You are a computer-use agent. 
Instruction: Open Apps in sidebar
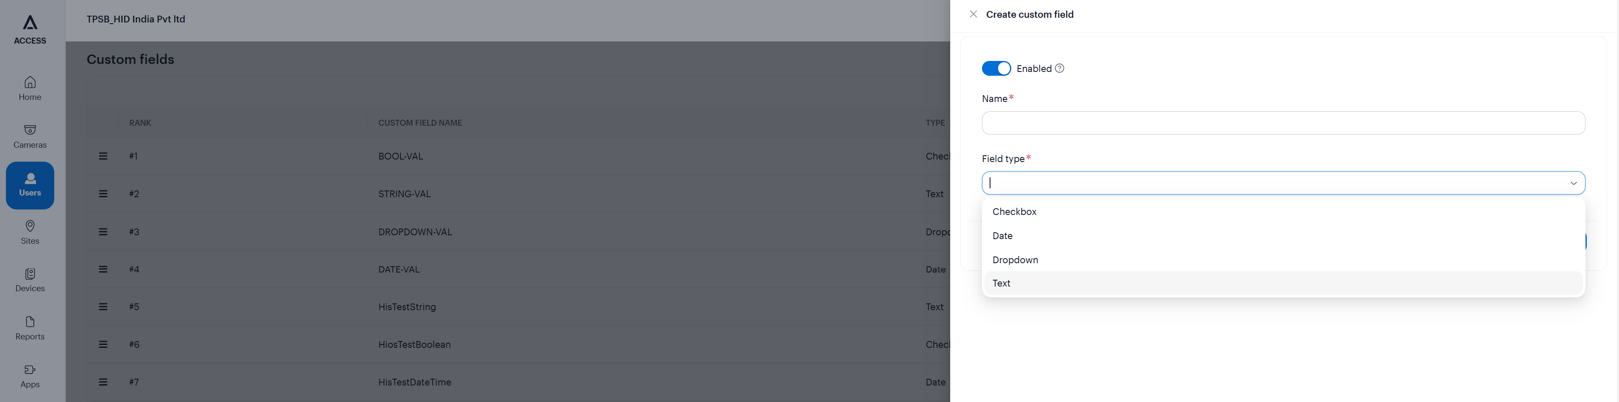tap(30, 376)
